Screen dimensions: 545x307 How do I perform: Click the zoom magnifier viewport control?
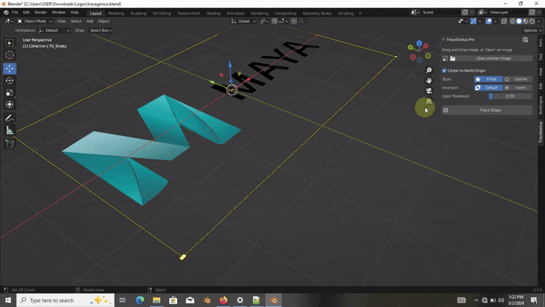click(429, 70)
